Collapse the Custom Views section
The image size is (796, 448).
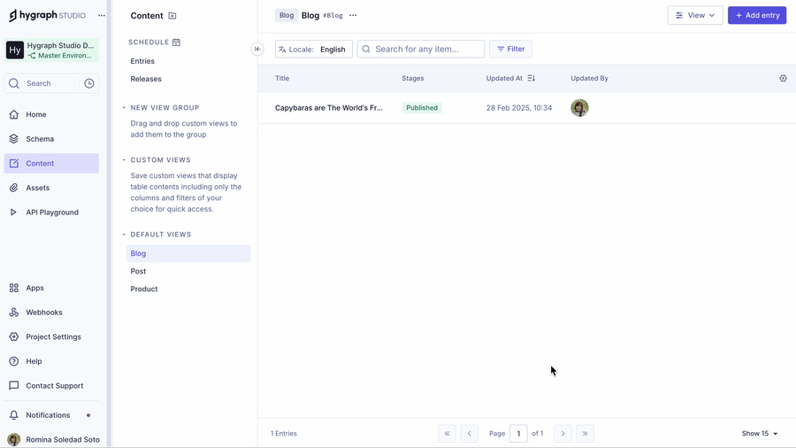click(124, 160)
